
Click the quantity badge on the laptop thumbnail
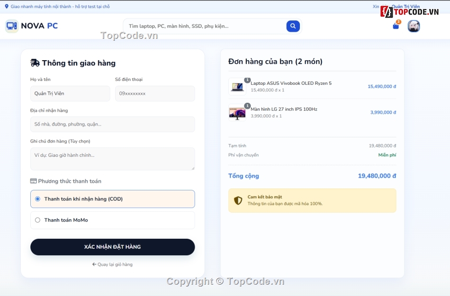pos(247,80)
